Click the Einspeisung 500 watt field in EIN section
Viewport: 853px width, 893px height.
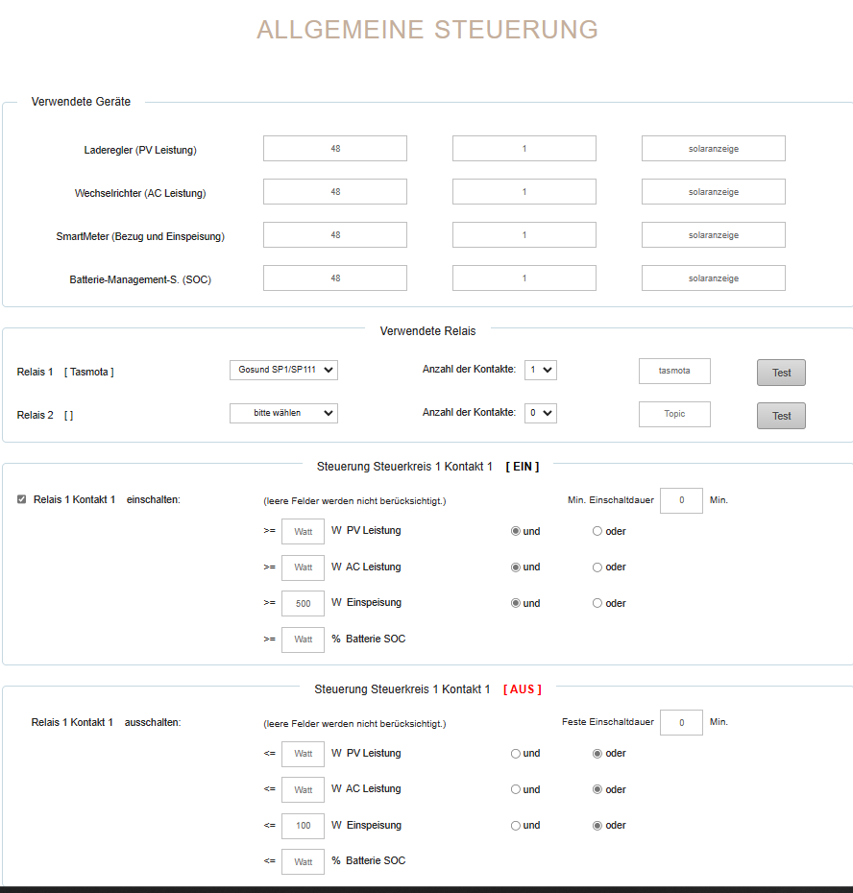pos(303,603)
